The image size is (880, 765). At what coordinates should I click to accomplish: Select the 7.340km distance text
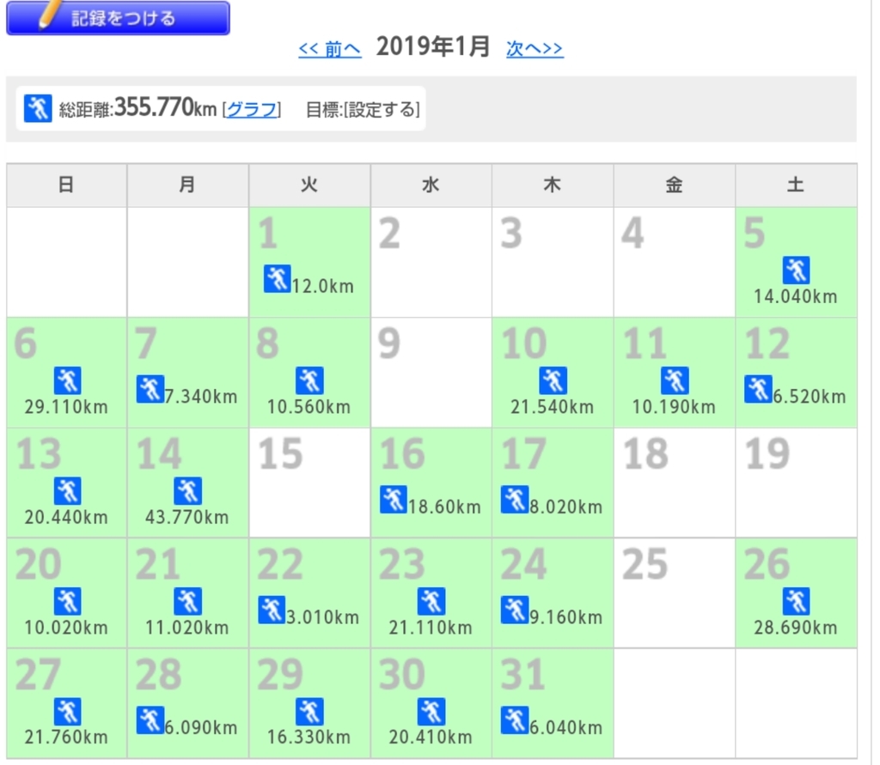pos(201,397)
